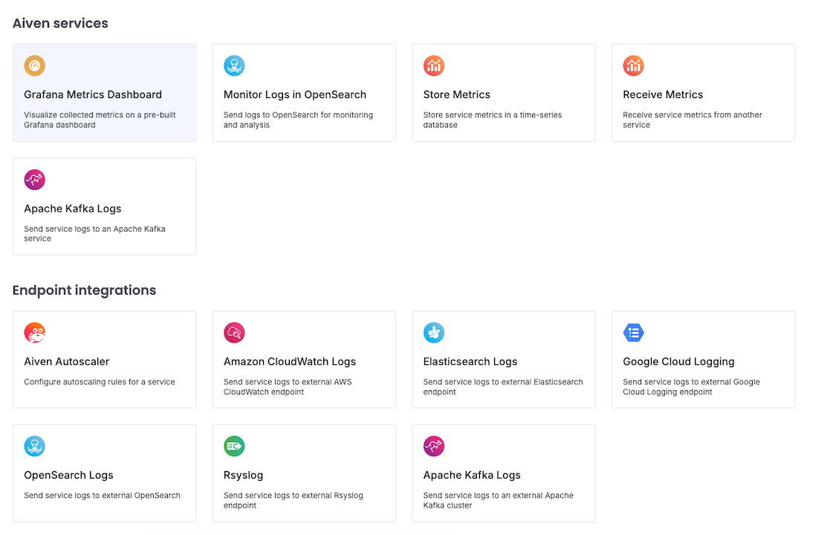Open Aiven Autoscaler title

[66, 361]
